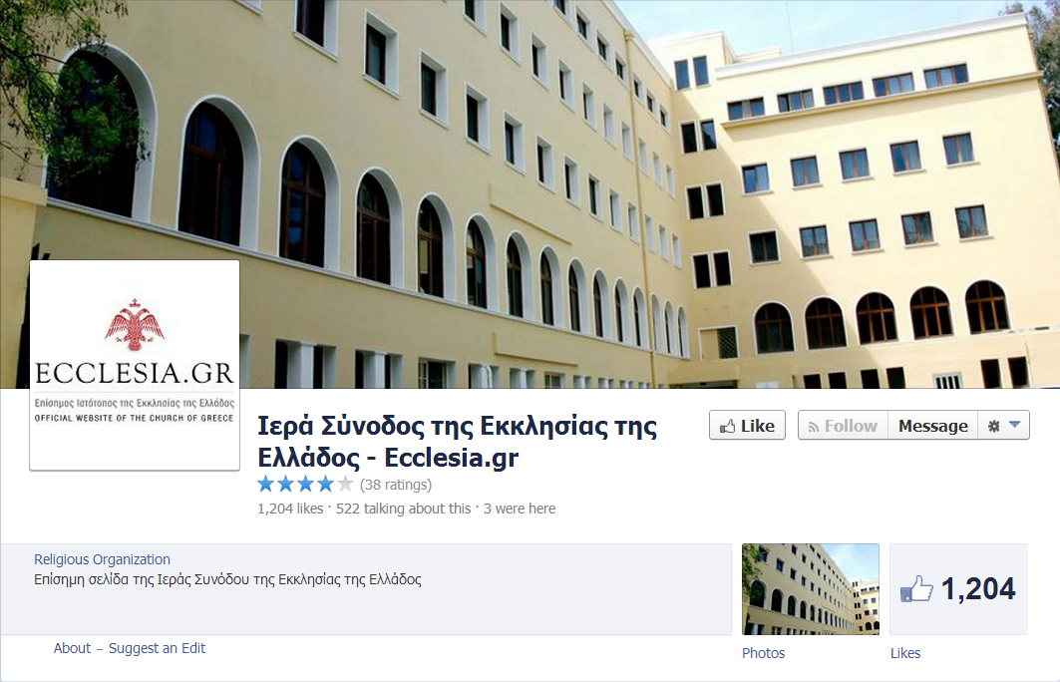Image resolution: width=1060 pixels, height=682 pixels.
Task: Click 3 were here text
Action: click(x=520, y=509)
